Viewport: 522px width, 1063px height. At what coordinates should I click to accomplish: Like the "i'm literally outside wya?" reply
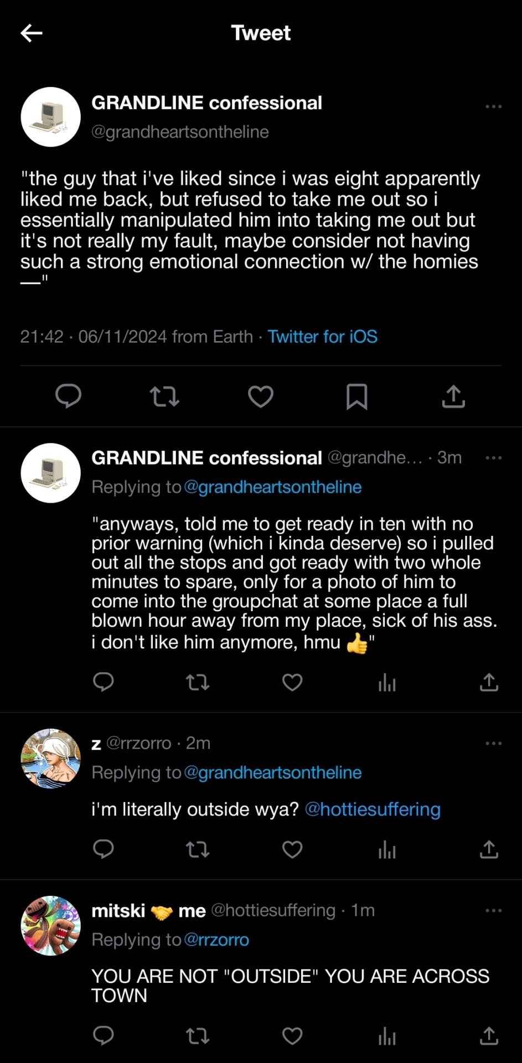coord(292,849)
